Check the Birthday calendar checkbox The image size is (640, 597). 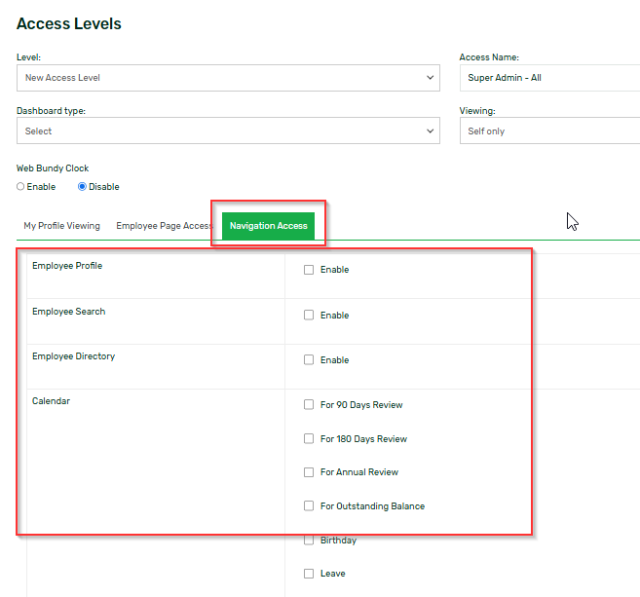coord(309,541)
